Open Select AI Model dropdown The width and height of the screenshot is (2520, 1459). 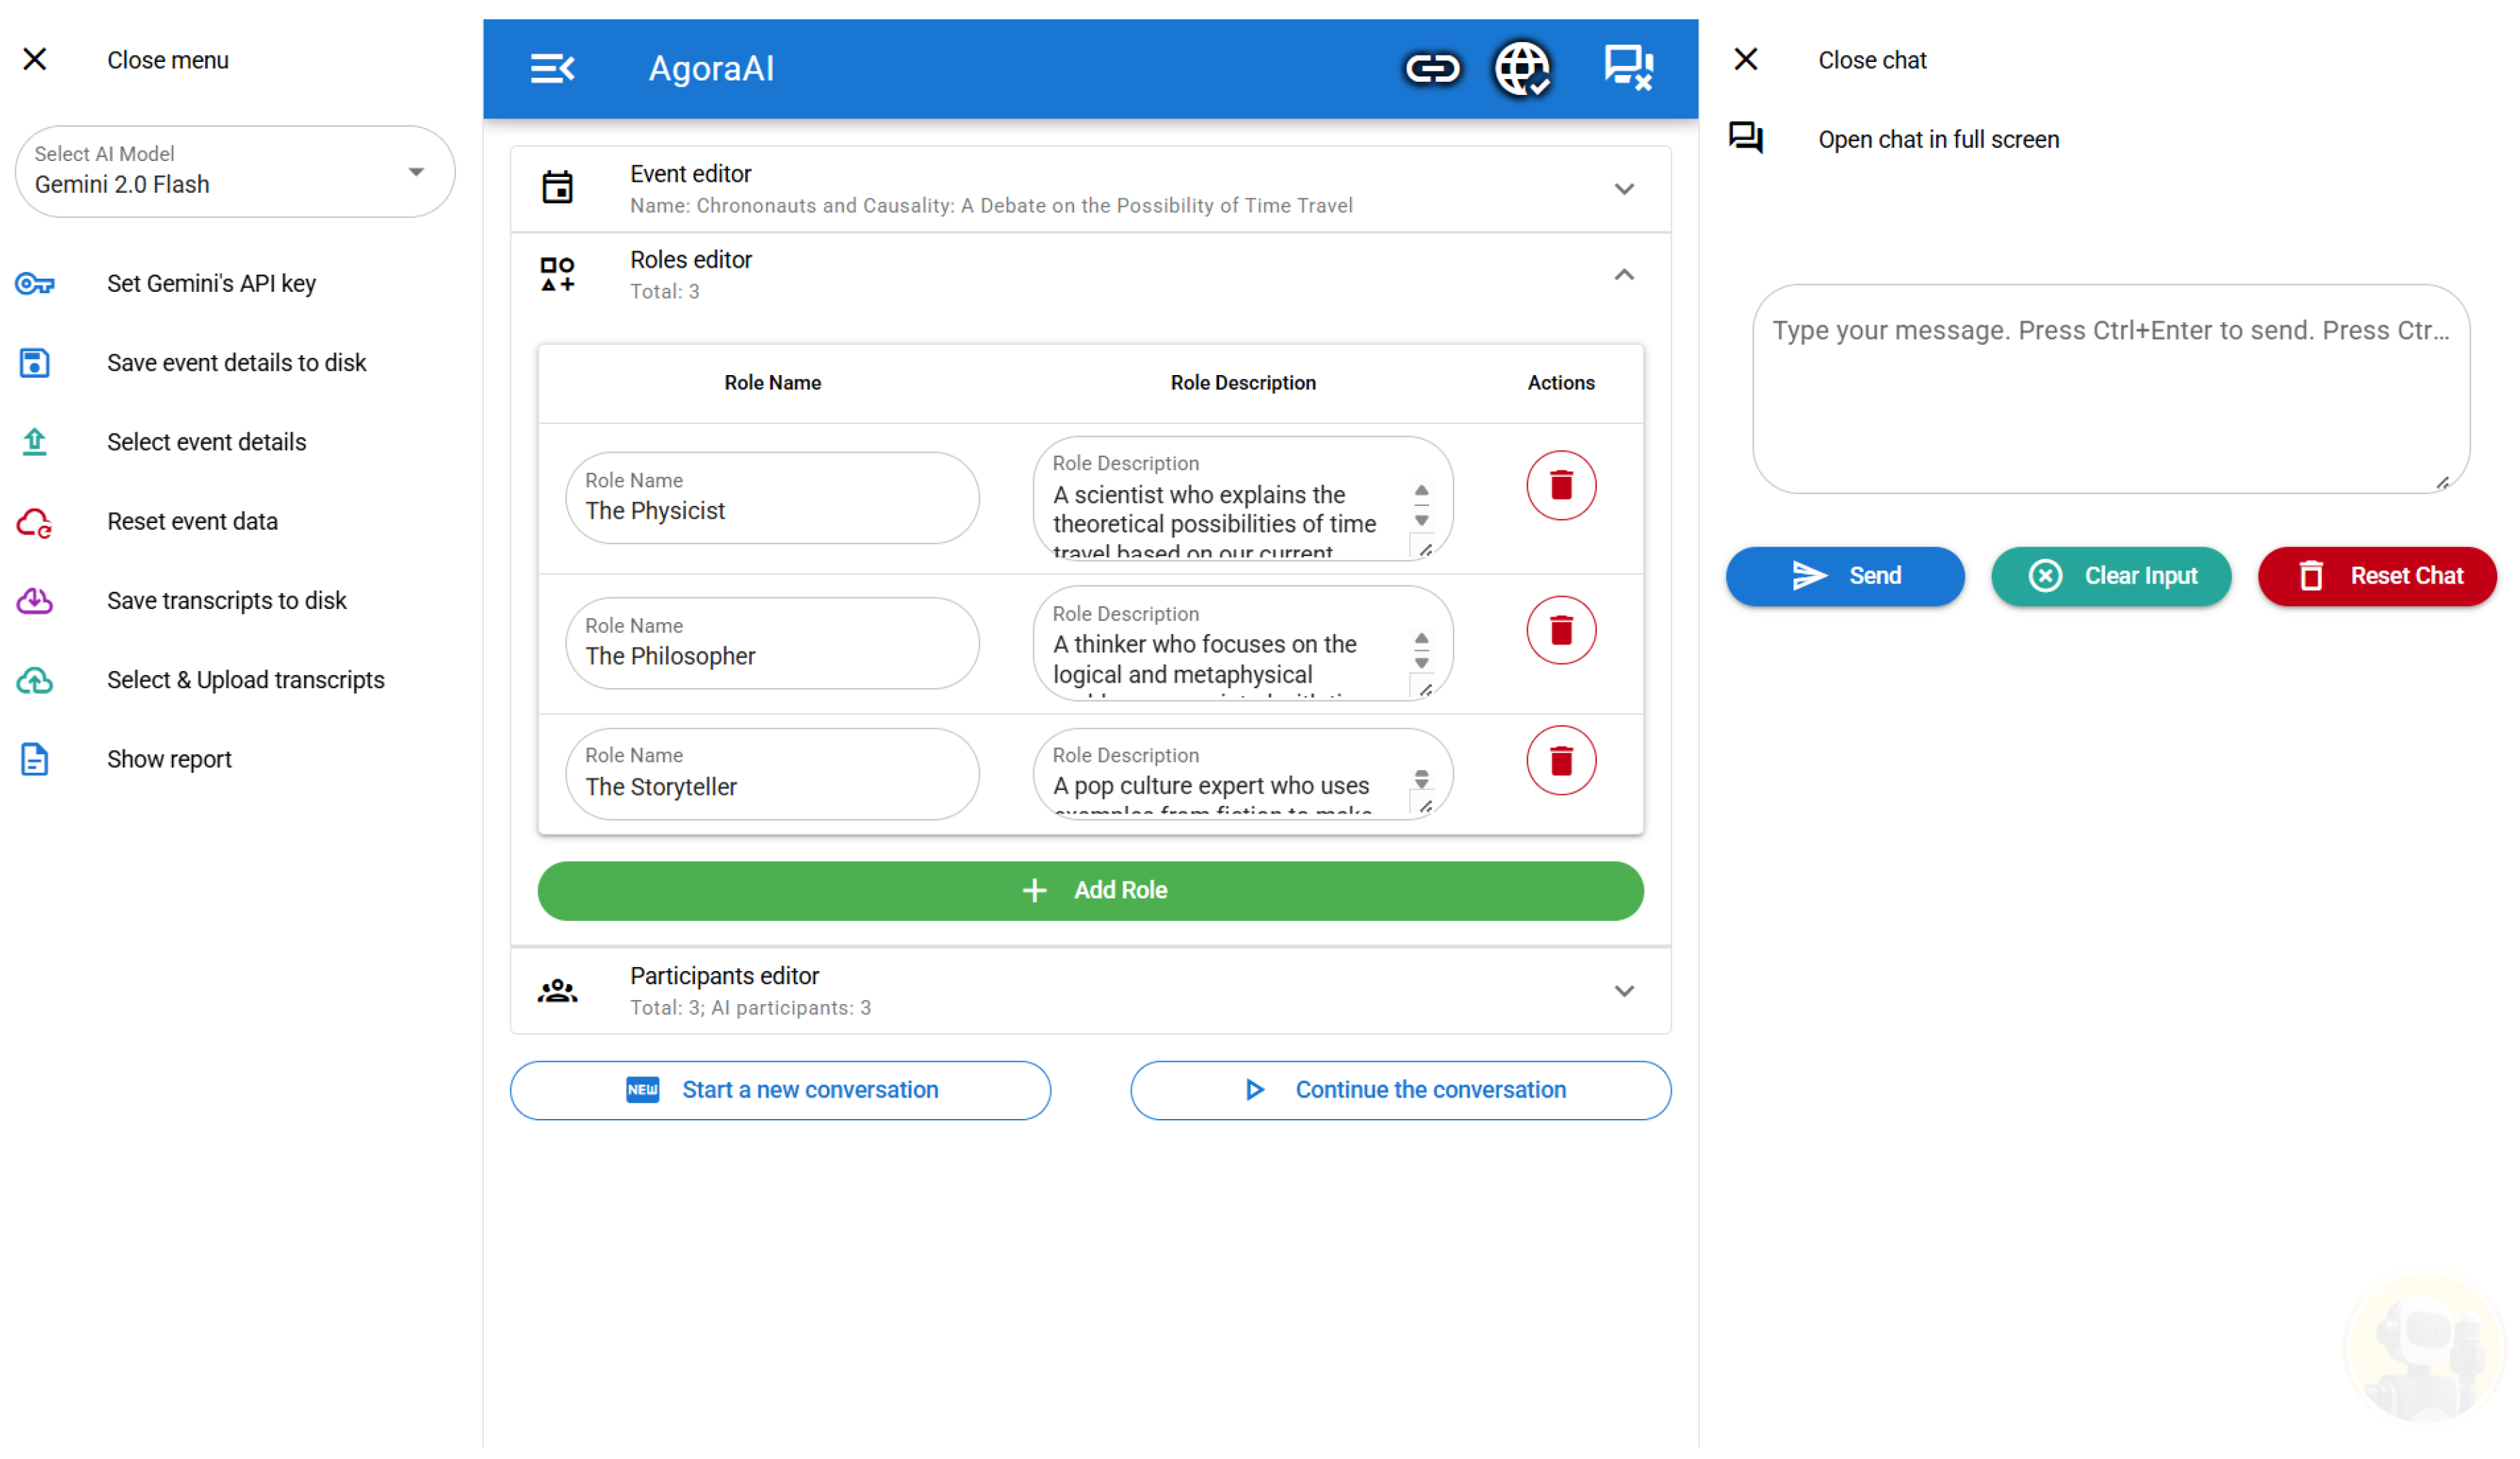coord(235,172)
